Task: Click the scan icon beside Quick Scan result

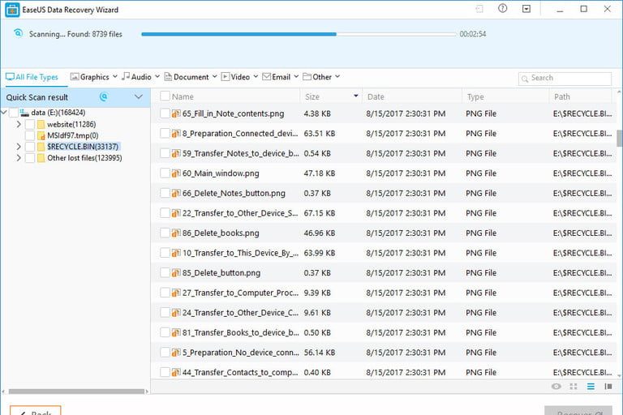Action: click(x=103, y=97)
